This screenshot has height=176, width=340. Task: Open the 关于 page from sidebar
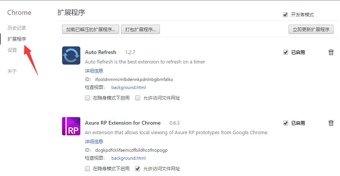click(x=12, y=71)
